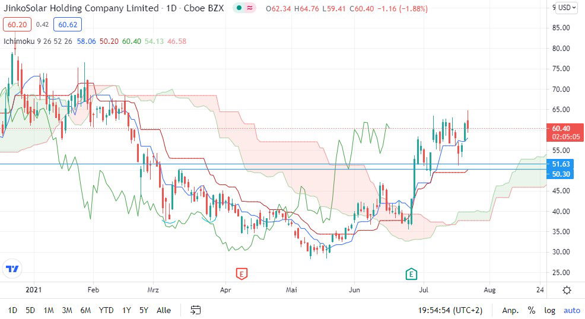Click the Ichimoku value 50.20
The height and width of the screenshot is (319, 585).
coord(109,42)
